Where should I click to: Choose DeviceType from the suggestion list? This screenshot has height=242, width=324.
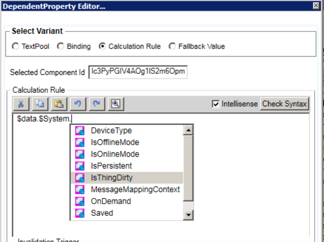(127, 131)
